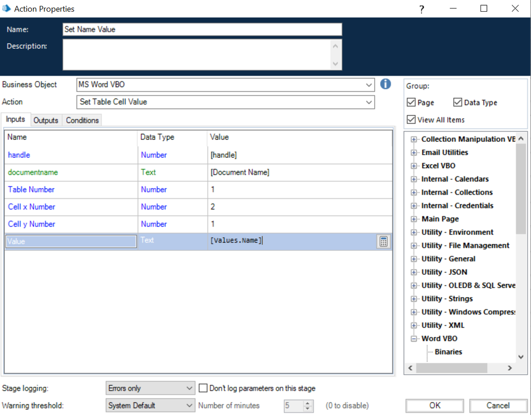This screenshot has width=531, height=415.
Task: Switch to the Outputs tab
Action: click(46, 121)
